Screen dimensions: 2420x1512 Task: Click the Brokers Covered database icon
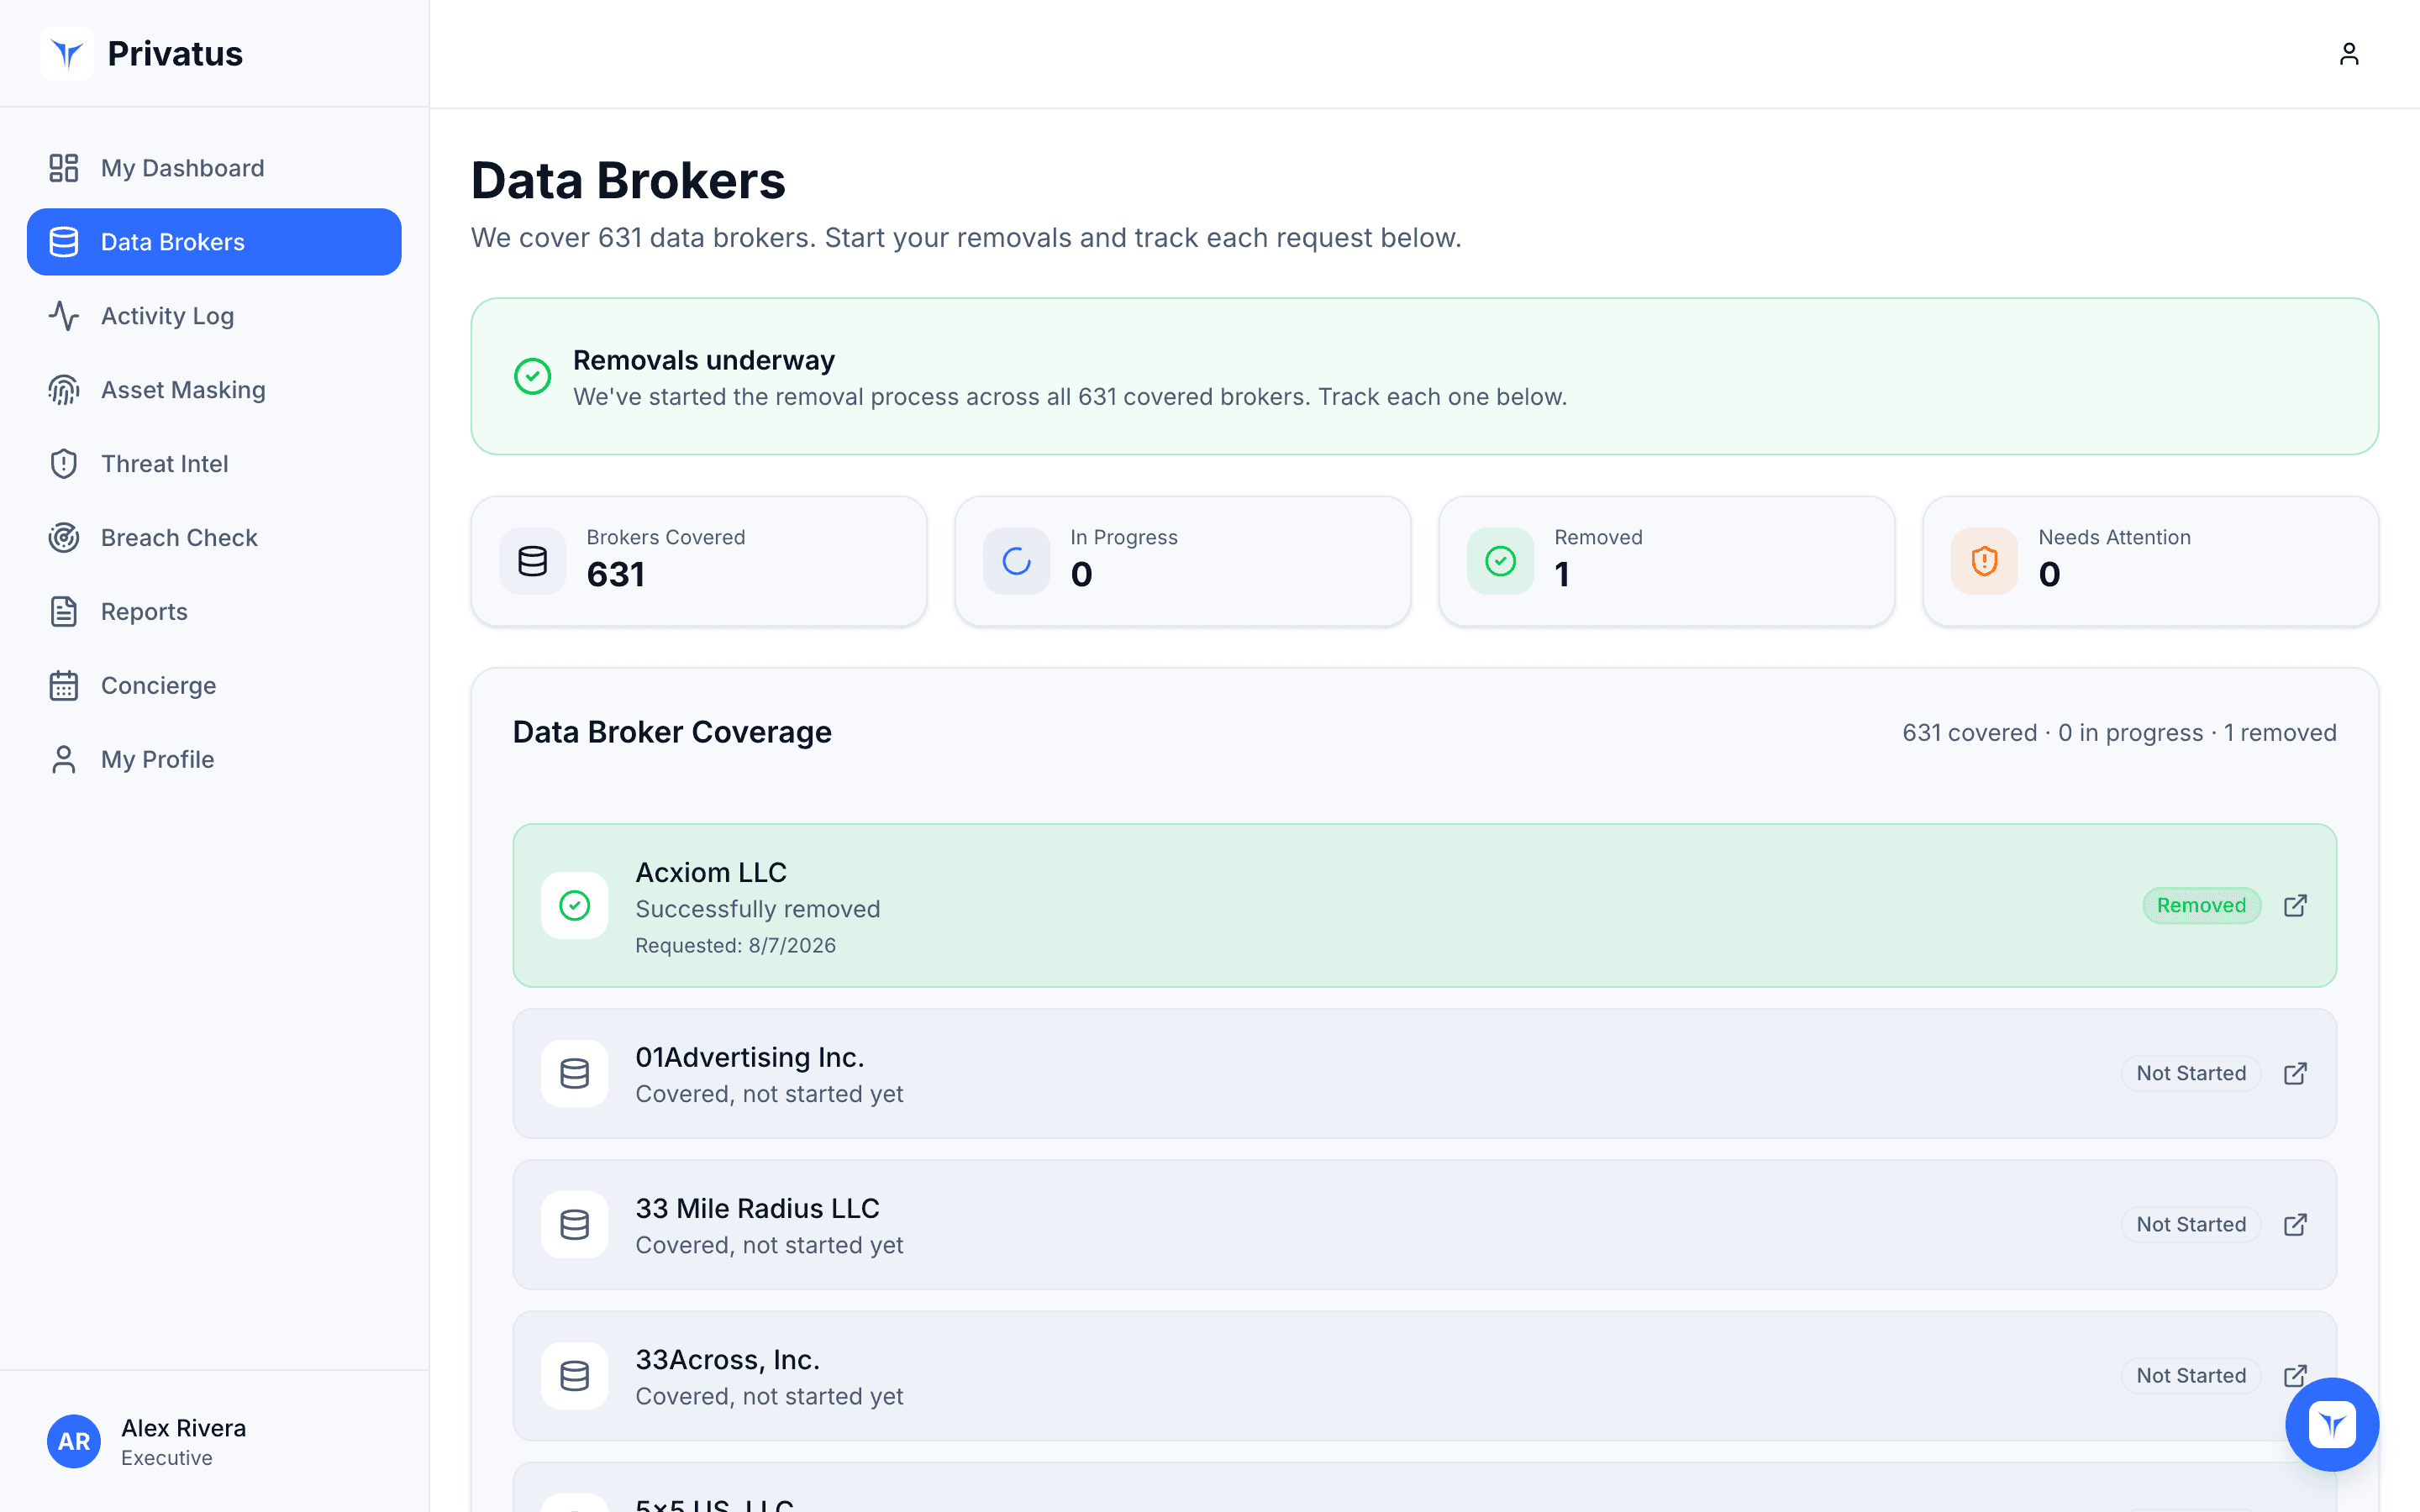pos(533,561)
